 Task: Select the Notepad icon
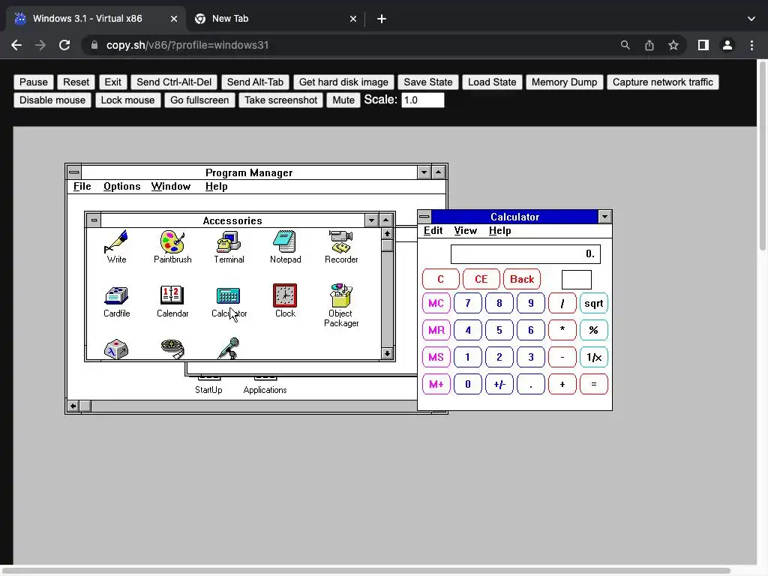click(x=285, y=247)
